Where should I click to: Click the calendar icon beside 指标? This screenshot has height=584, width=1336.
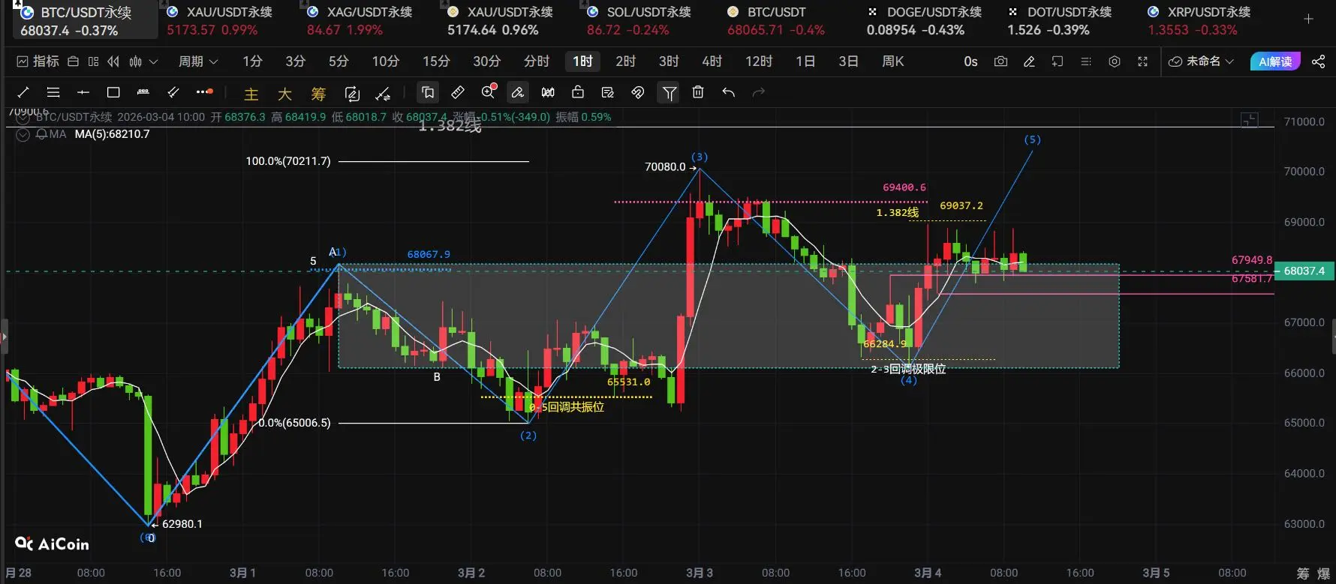[x=73, y=61]
